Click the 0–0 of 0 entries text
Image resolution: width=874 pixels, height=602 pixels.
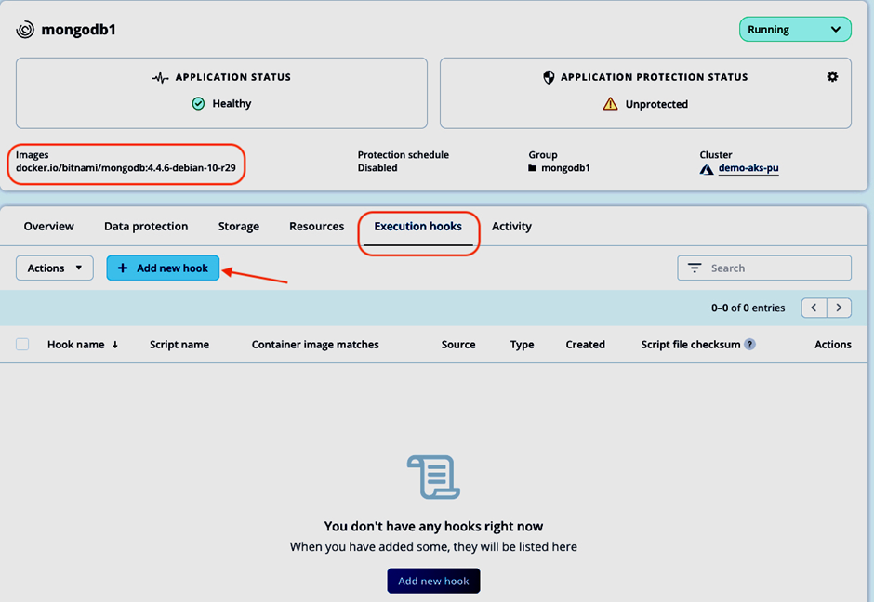pyautogui.click(x=748, y=308)
